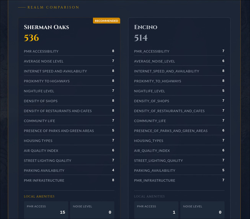The height and width of the screenshot is (219, 250).
Task: Select PRESENCE OF PARKS AND GREEN AREAS, Sherman Oaks
Action: 69,131
